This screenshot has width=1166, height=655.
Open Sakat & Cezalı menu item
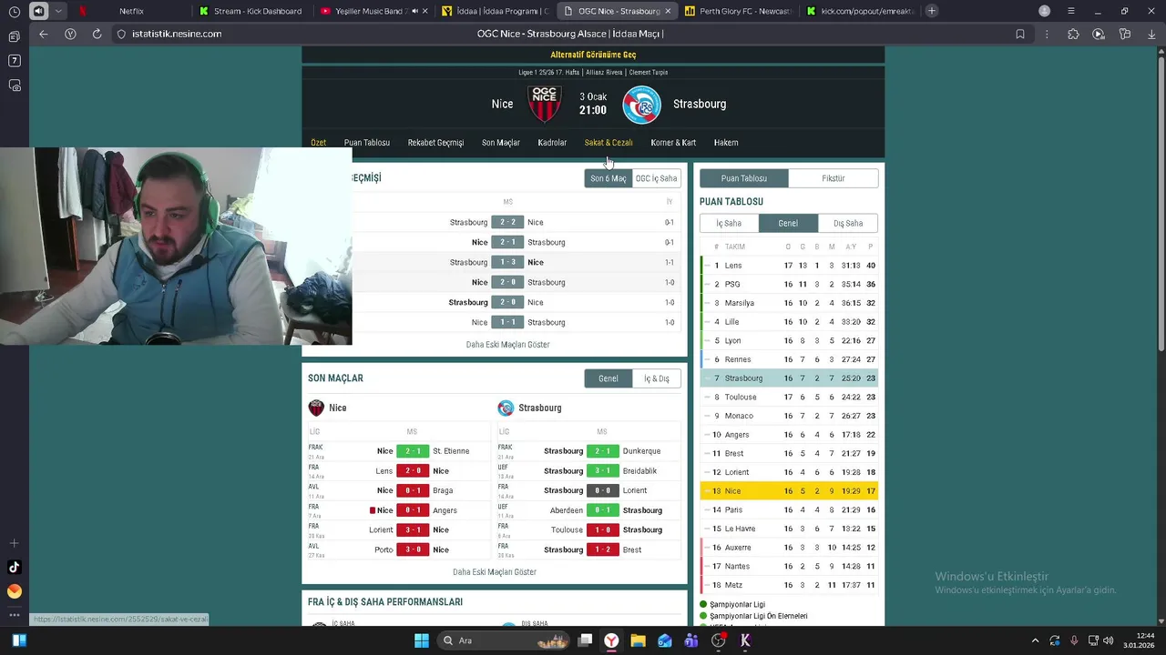(609, 143)
